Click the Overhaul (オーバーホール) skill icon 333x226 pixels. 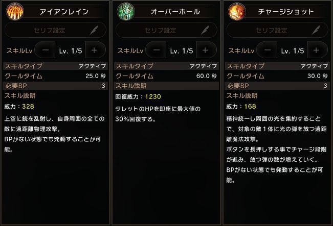click(x=125, y=11)
